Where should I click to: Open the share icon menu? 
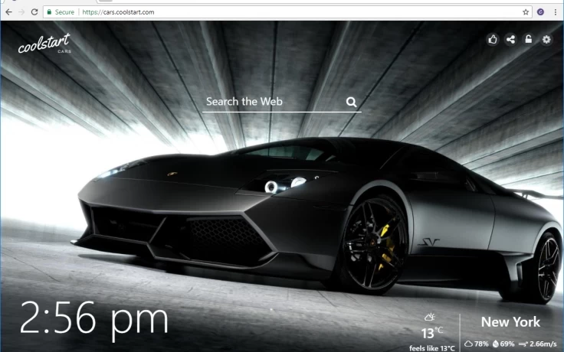[x=510, y=39]
